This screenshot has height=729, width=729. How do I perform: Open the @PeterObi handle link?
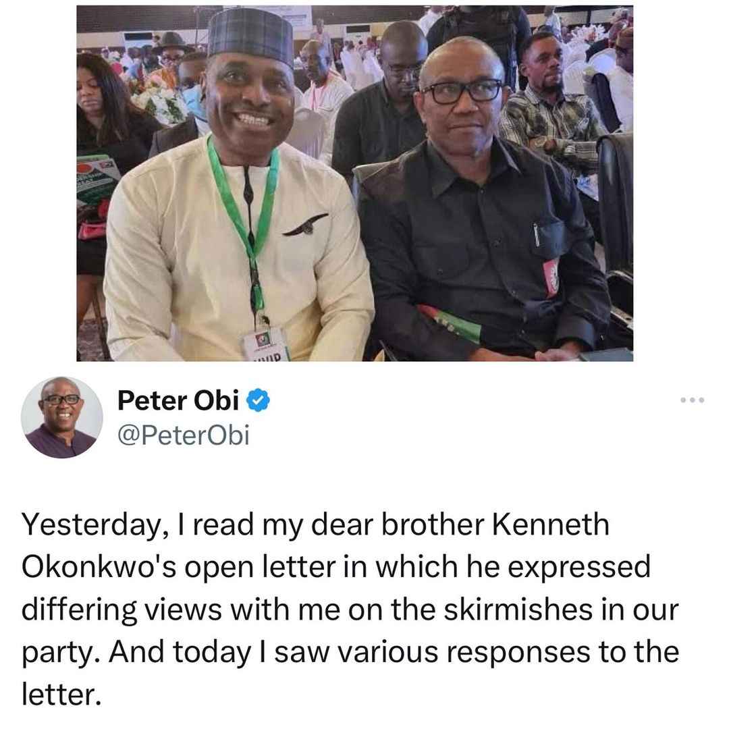[x=183, y=435]
